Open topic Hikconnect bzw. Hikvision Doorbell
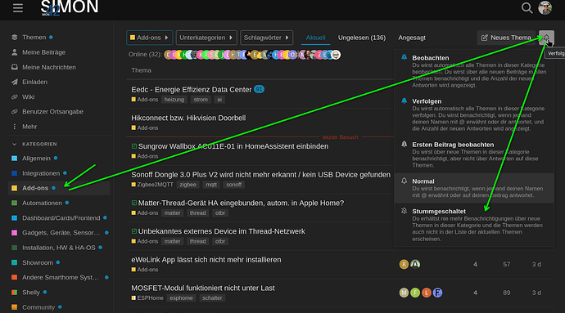 (x=188, y=118)
